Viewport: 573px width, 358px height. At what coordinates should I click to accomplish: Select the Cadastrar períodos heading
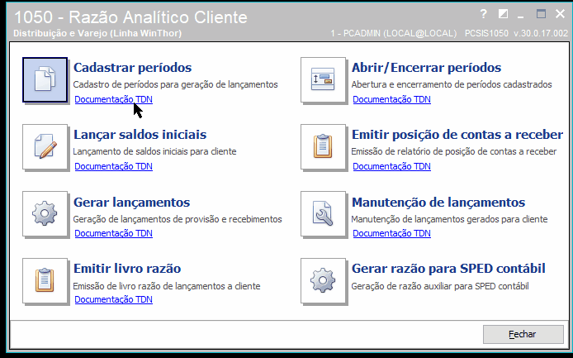point(132,68)
